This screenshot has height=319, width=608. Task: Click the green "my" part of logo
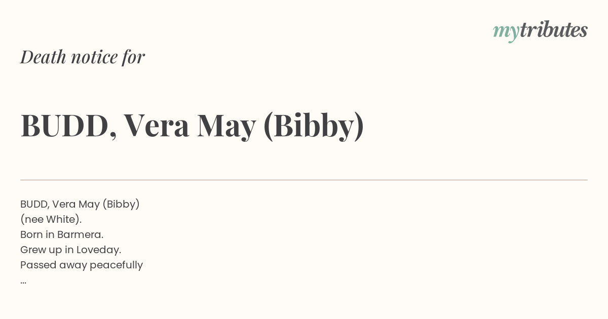(506, 32)
